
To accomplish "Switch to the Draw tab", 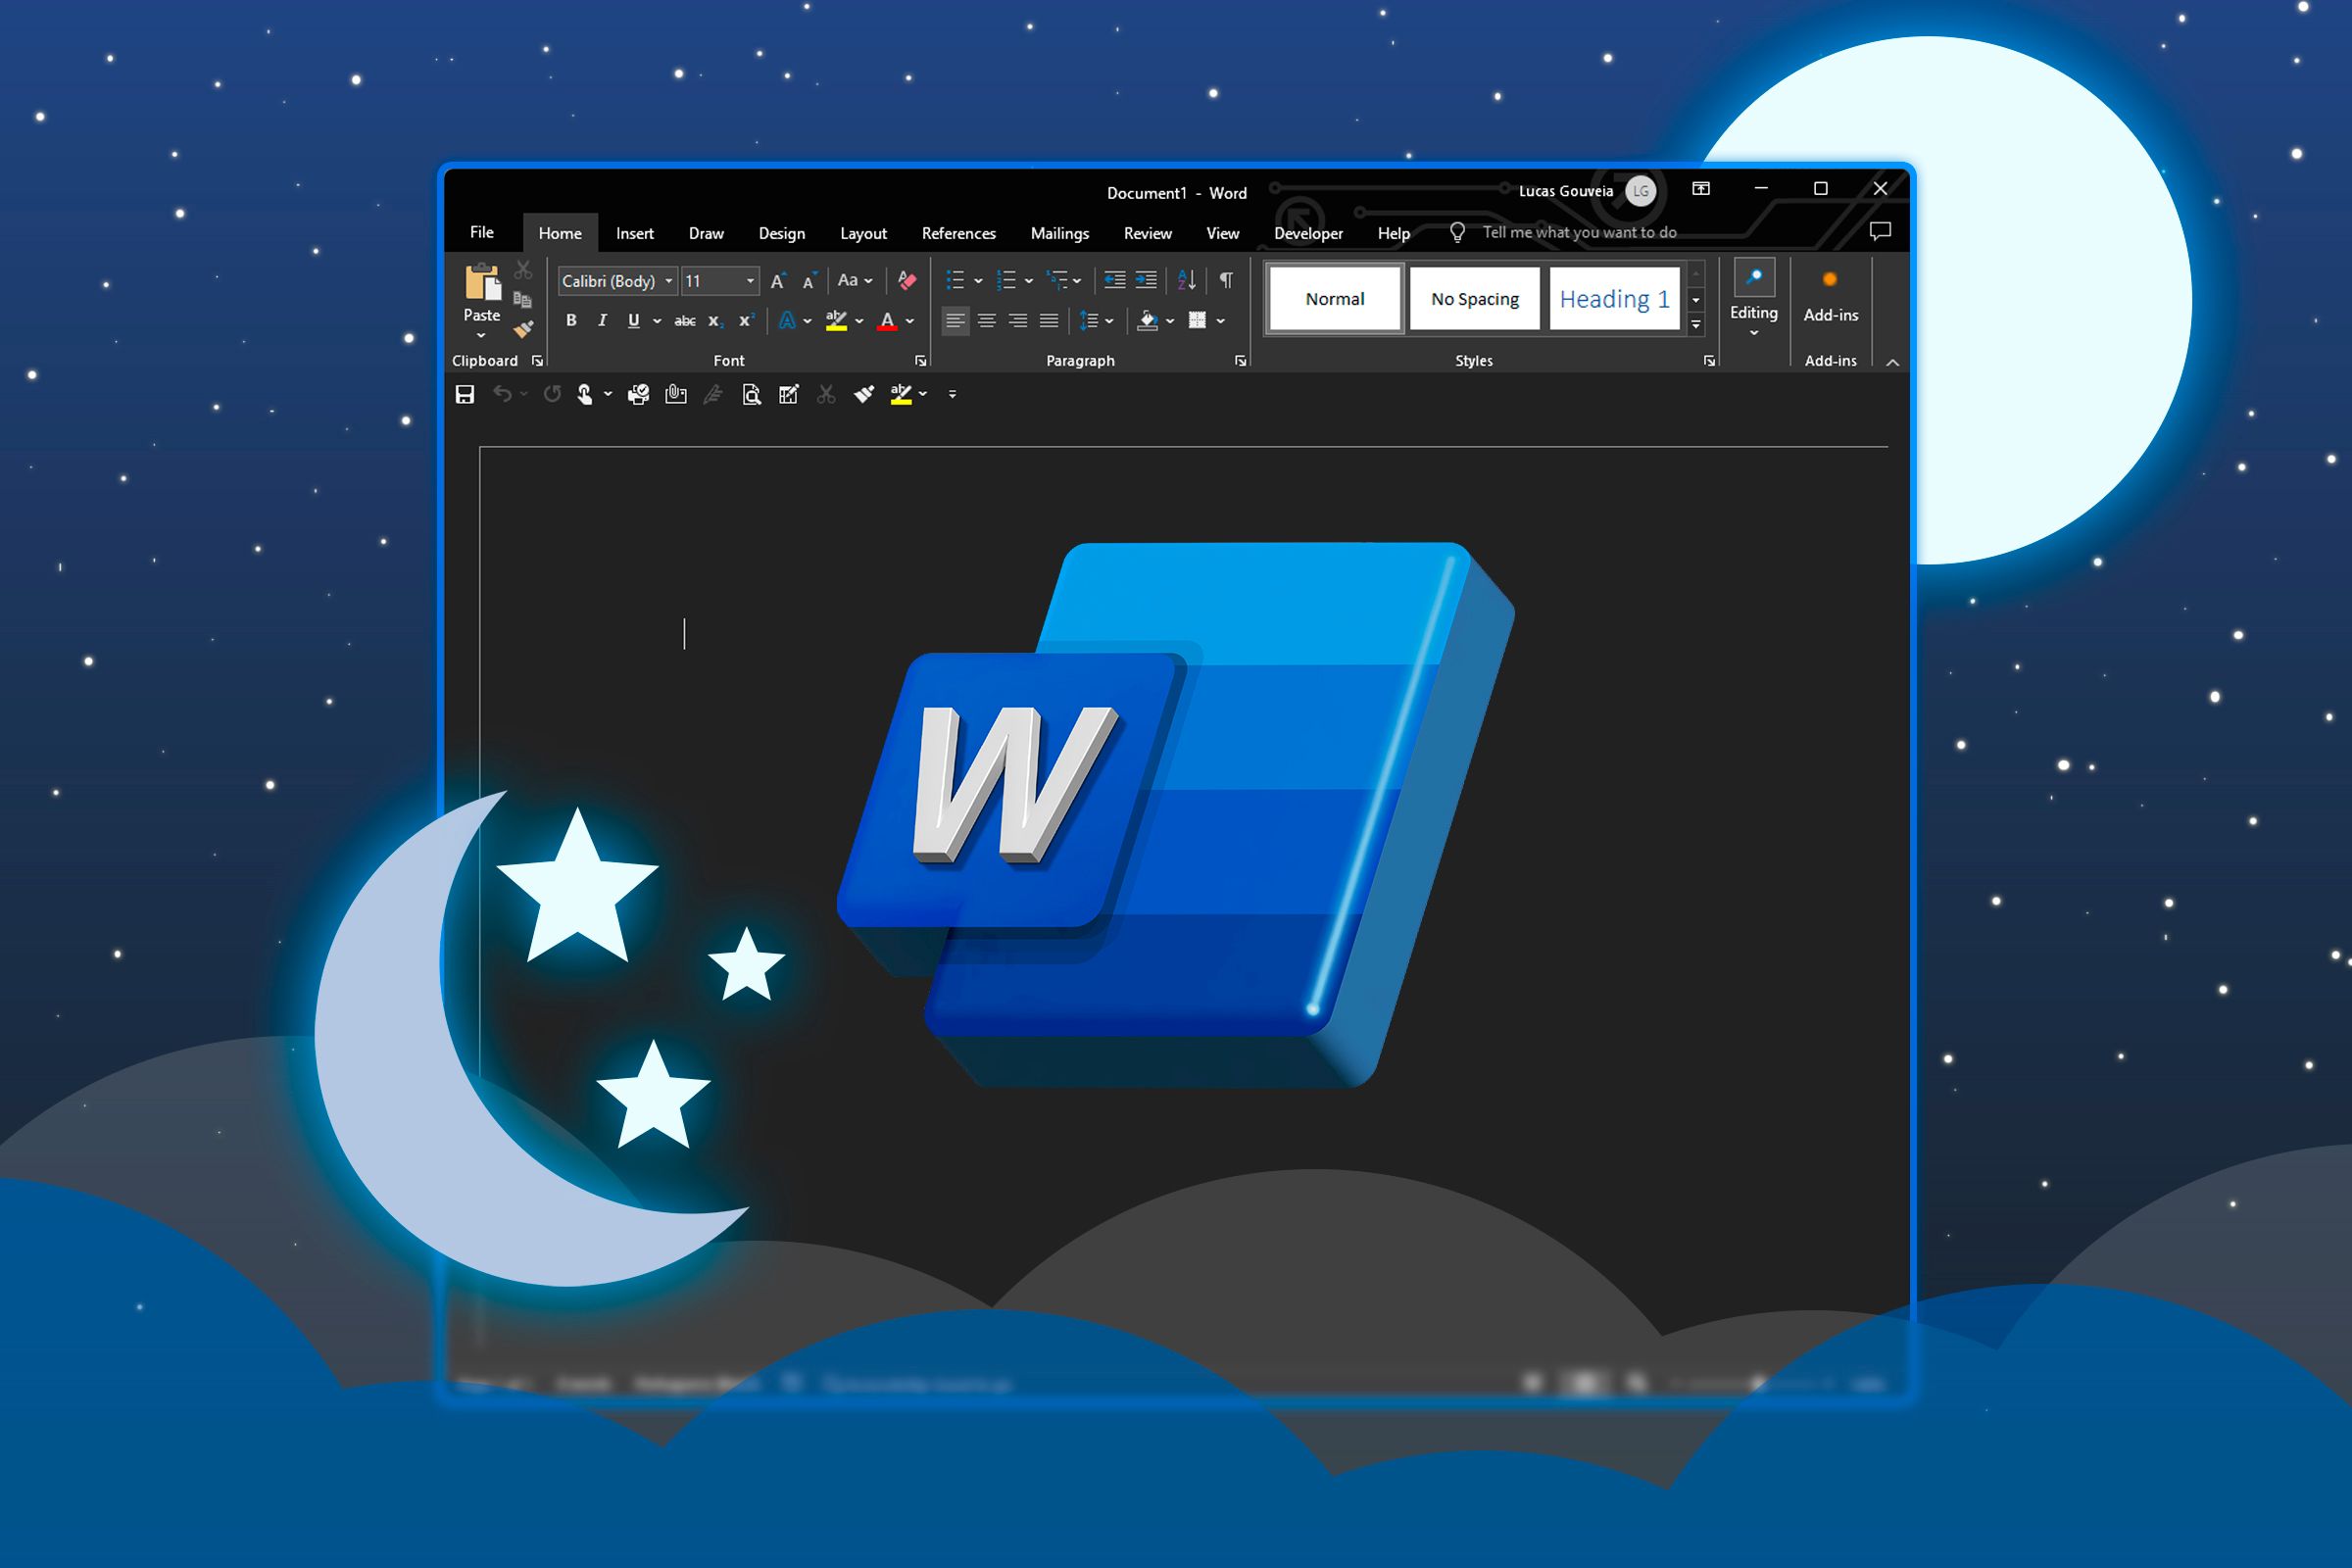I will [706, 233].
